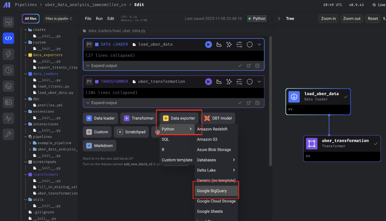The image size is (386, 221).
Task: Collapse load_uber_data block with chevron
Action: (x=259, y=44)
